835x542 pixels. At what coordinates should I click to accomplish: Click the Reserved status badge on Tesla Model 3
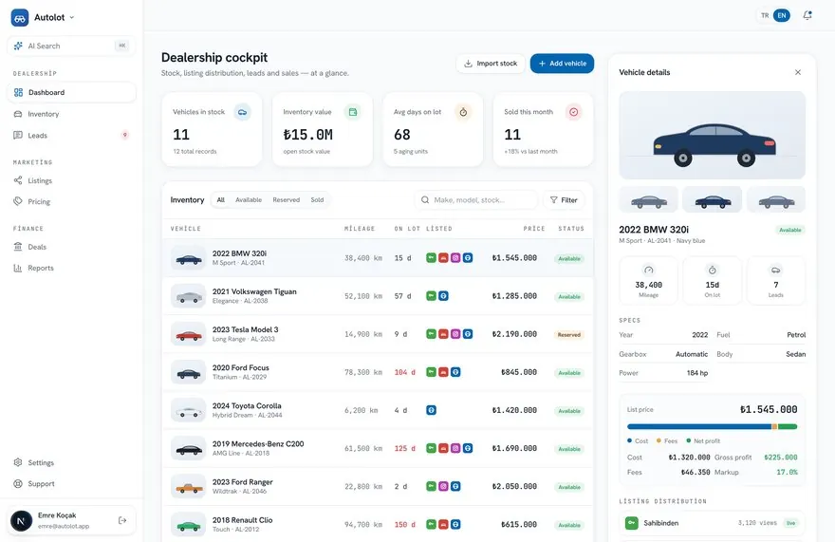[x=569, y=335]
